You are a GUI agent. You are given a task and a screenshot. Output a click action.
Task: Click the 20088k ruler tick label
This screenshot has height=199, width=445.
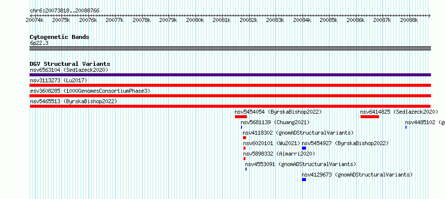tap(409, 20)
